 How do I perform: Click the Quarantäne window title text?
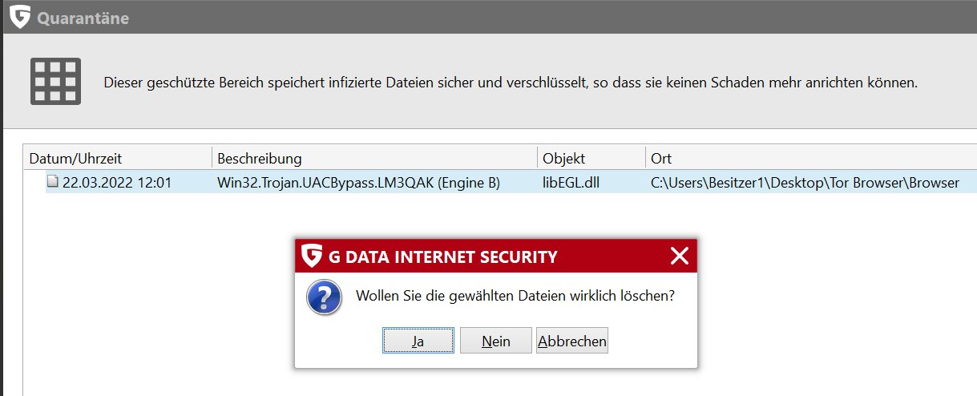click(x=83, y=18)
